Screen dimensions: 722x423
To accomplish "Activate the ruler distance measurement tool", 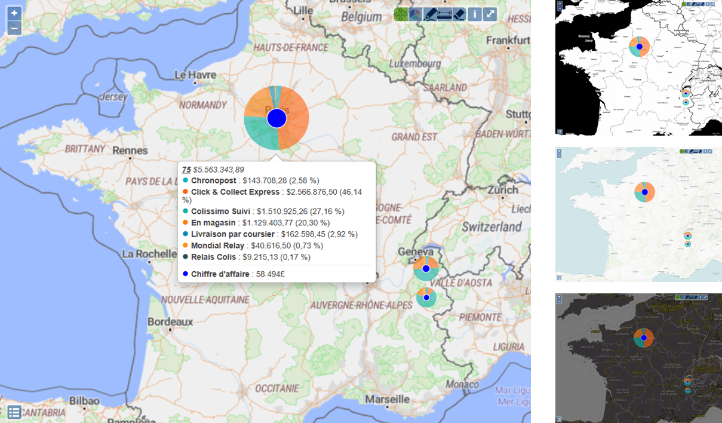I will point(445,14).
